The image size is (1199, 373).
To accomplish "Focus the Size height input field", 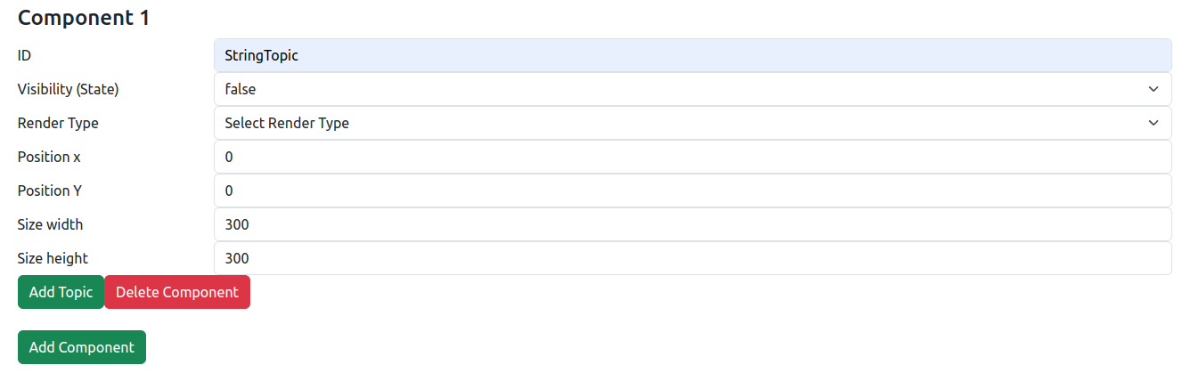I will (692, 258).
